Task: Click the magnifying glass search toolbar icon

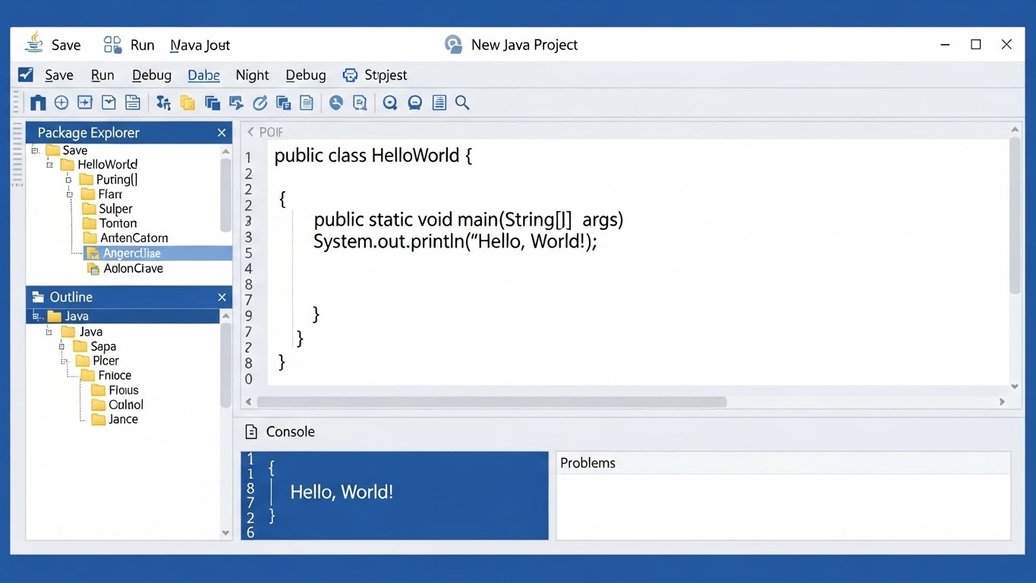Action: tap(462, 102)
